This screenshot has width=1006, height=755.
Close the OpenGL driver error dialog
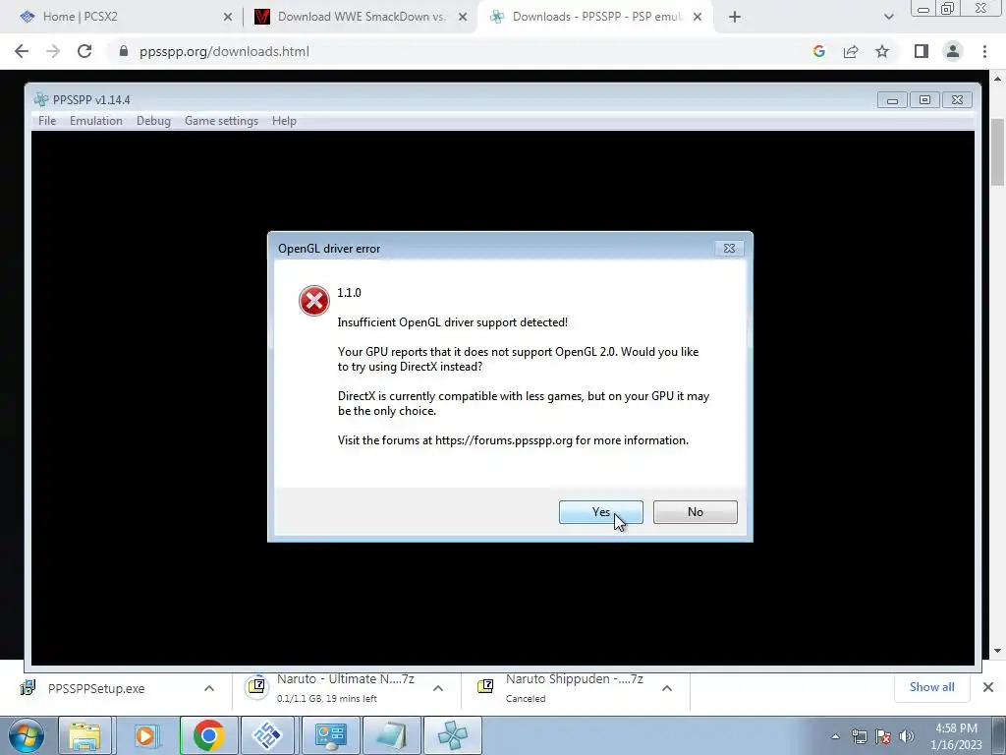(x=729, y=249)
